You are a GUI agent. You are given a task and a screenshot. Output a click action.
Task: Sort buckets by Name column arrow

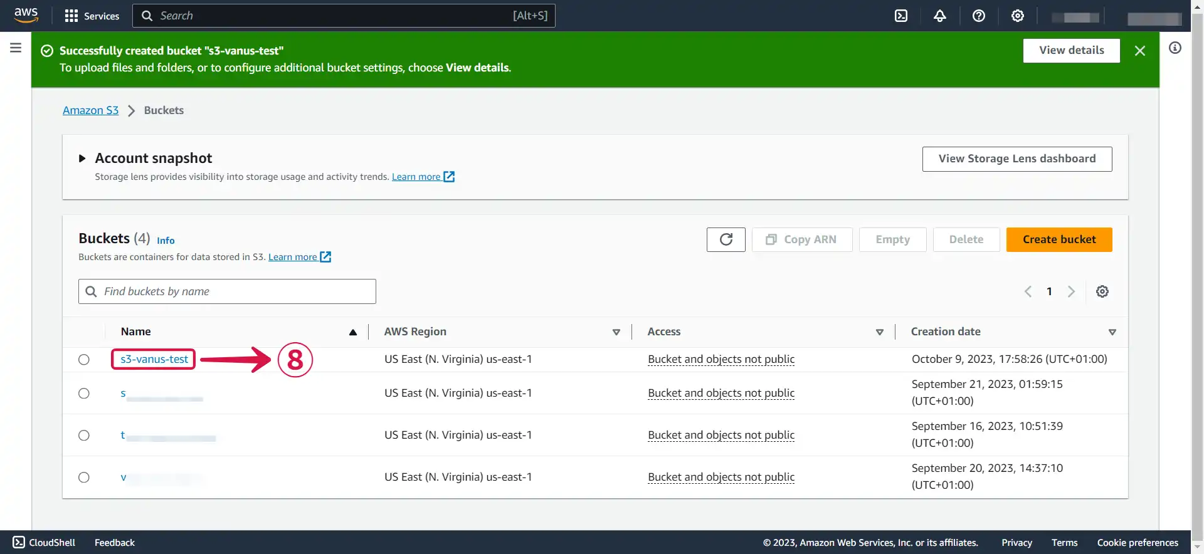[353, 332]
